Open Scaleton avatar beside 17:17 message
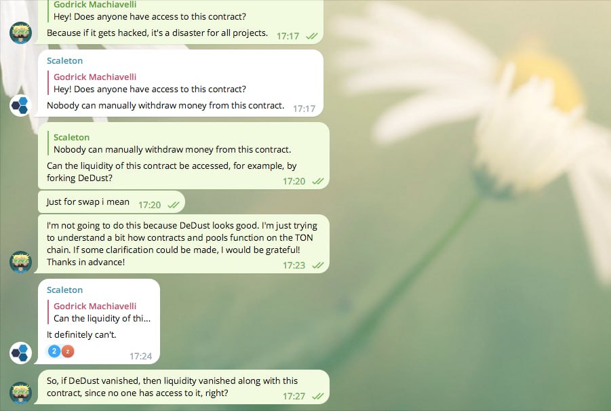This screenshot has height=411, width=611. coord(20,105)
